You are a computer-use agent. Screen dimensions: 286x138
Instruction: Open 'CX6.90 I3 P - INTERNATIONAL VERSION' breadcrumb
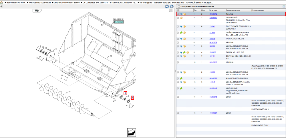pyautogui.click(x=118, y=3)
